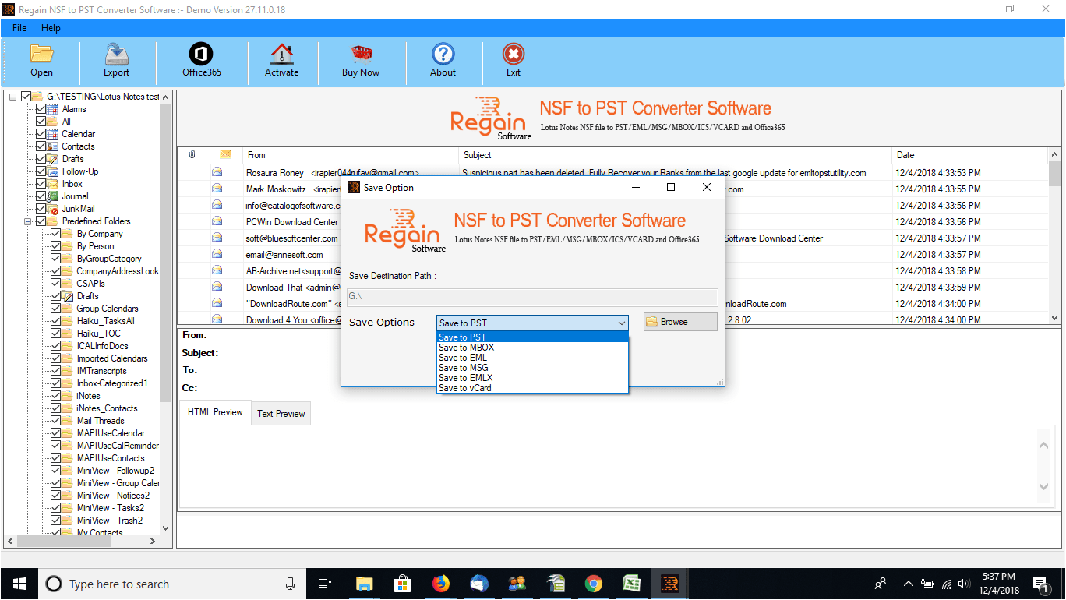Toggle the iNotes_Contacts checkbox
Image resolution: width=1066 pixels, height=600 pixels.
pos(56,408)
